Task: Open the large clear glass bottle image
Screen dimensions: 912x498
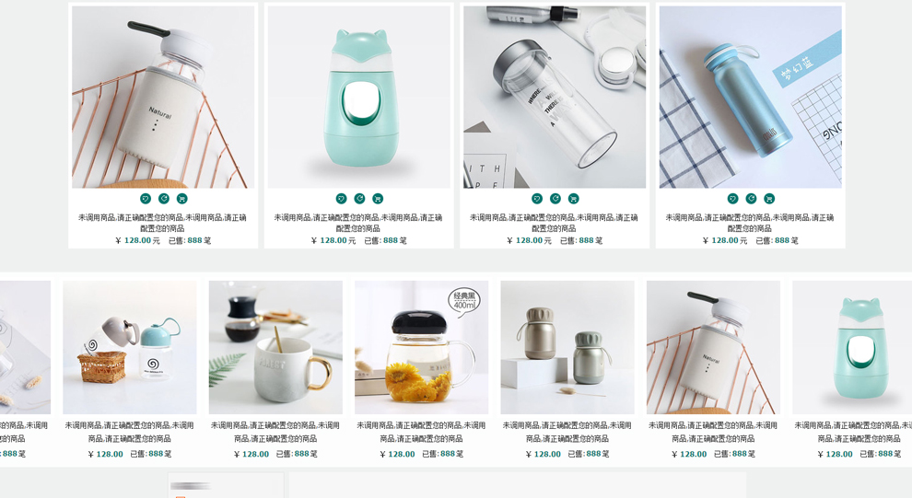Action: tap(555, 97)
